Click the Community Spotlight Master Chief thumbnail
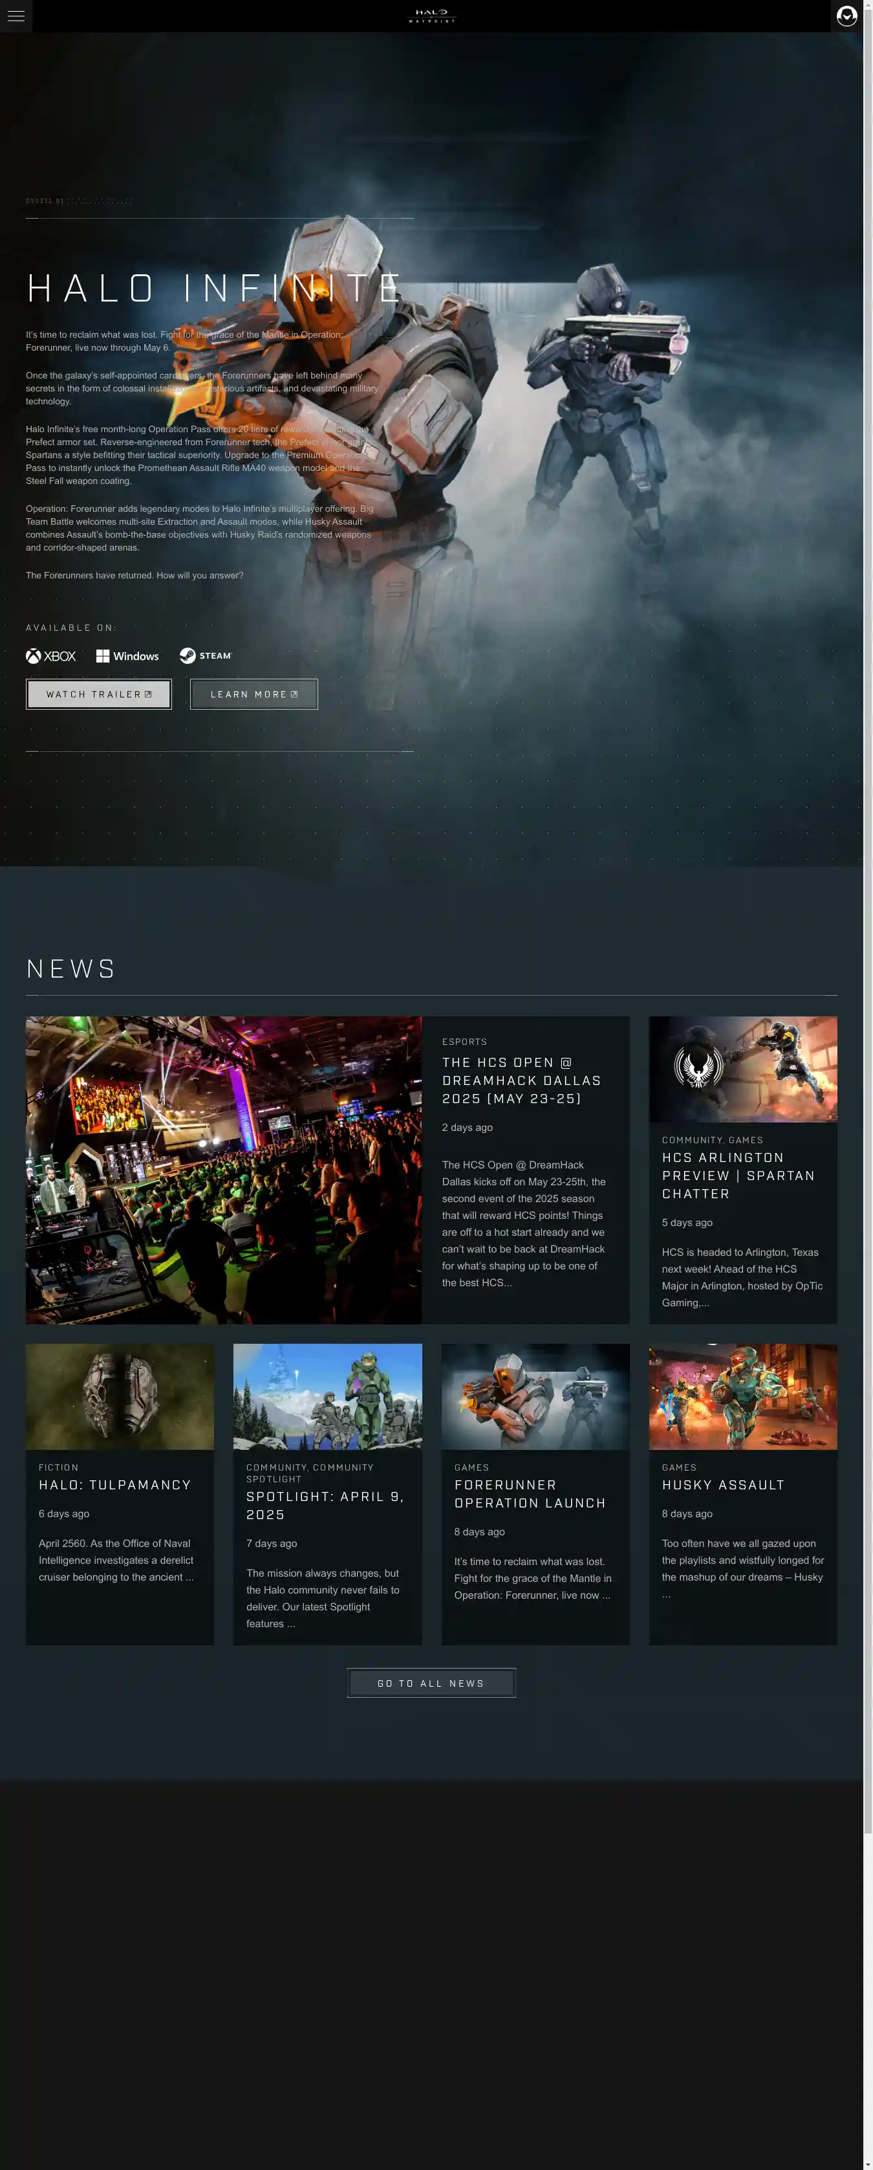This screenshot has height=2170, width=873. (x=327, y=1397)
